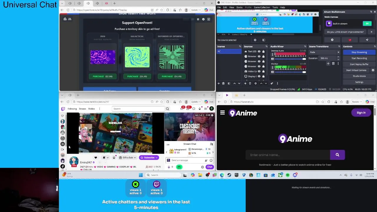Open Audio Mixer advanced properties
Viewport: 377px width, 212px height.
click(272, 84)
